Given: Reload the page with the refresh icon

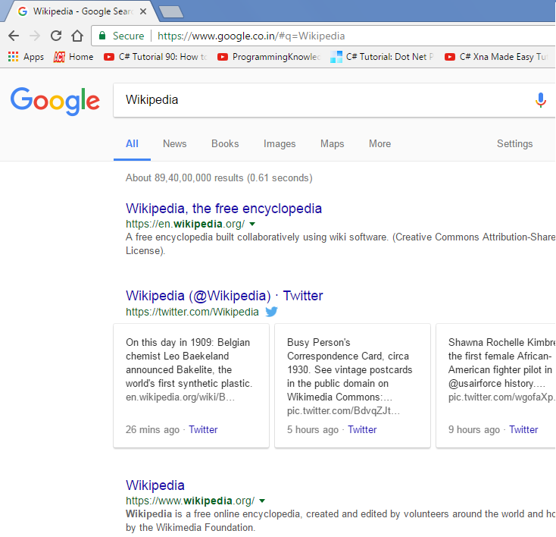Looking at the screenshot, I should coord(56,36).
